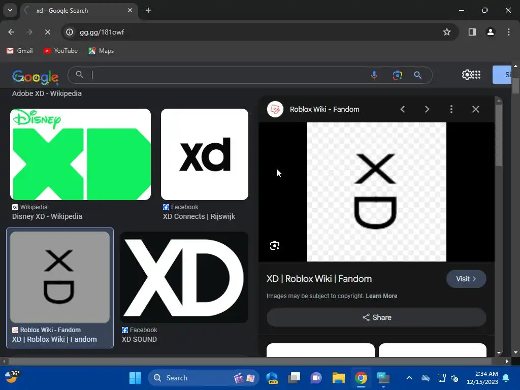View site information icon

[x=69, y=32]
